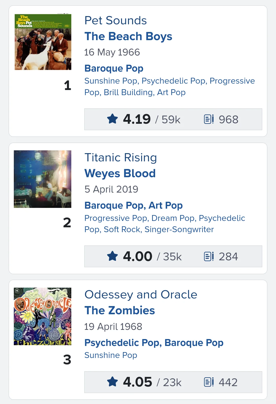Select Sunshine Pop under Odessey and Oracle
This screenshot has height=404, width=276.
pyautogui.click(x=111, y=355)
